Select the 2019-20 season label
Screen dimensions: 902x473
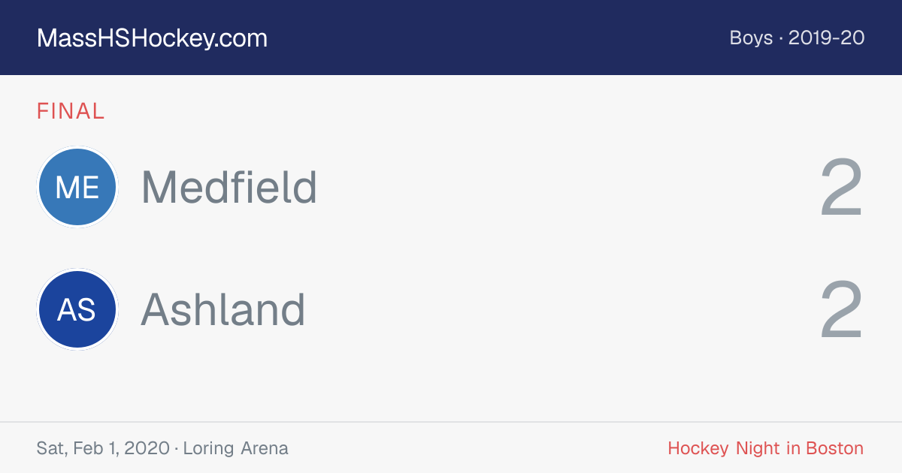[x=827, y=38]
